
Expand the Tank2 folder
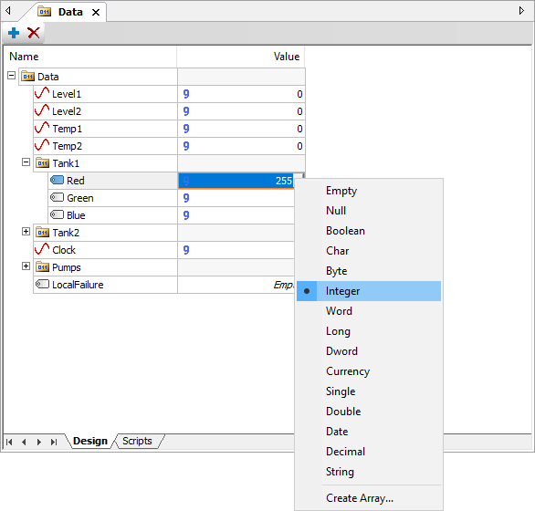[26, 231]
